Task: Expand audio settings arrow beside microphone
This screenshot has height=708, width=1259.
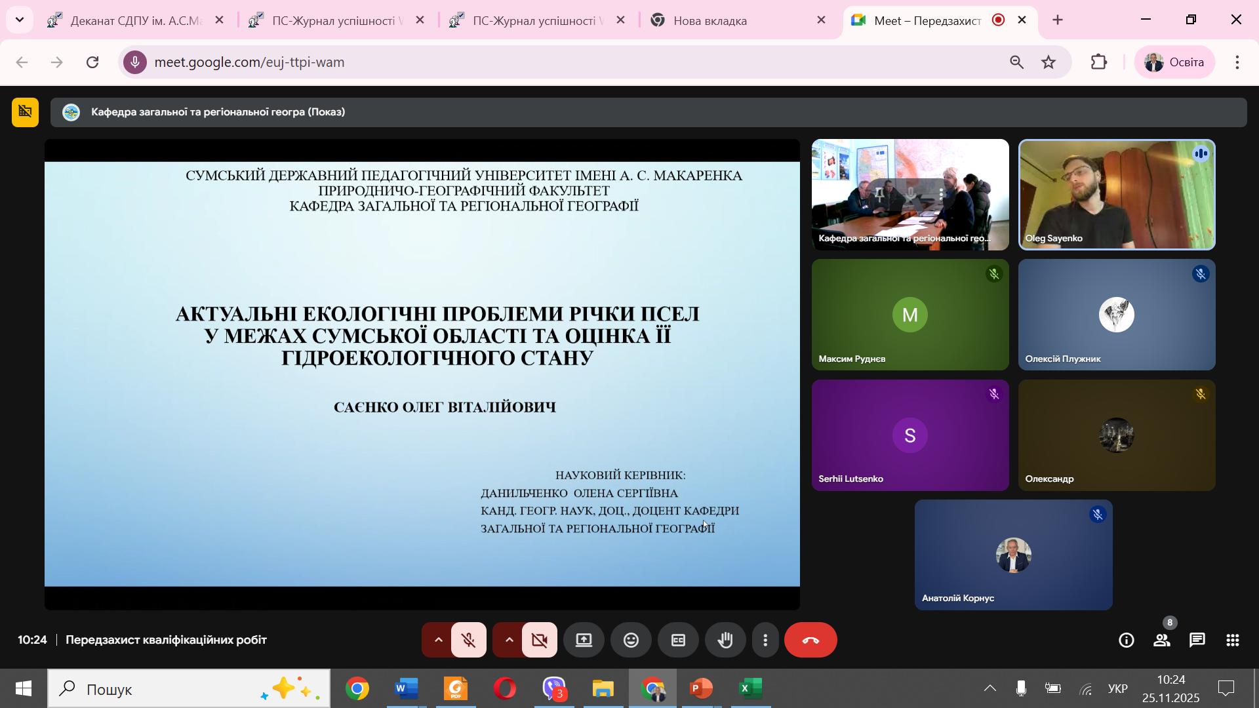Action: [438, 640]
